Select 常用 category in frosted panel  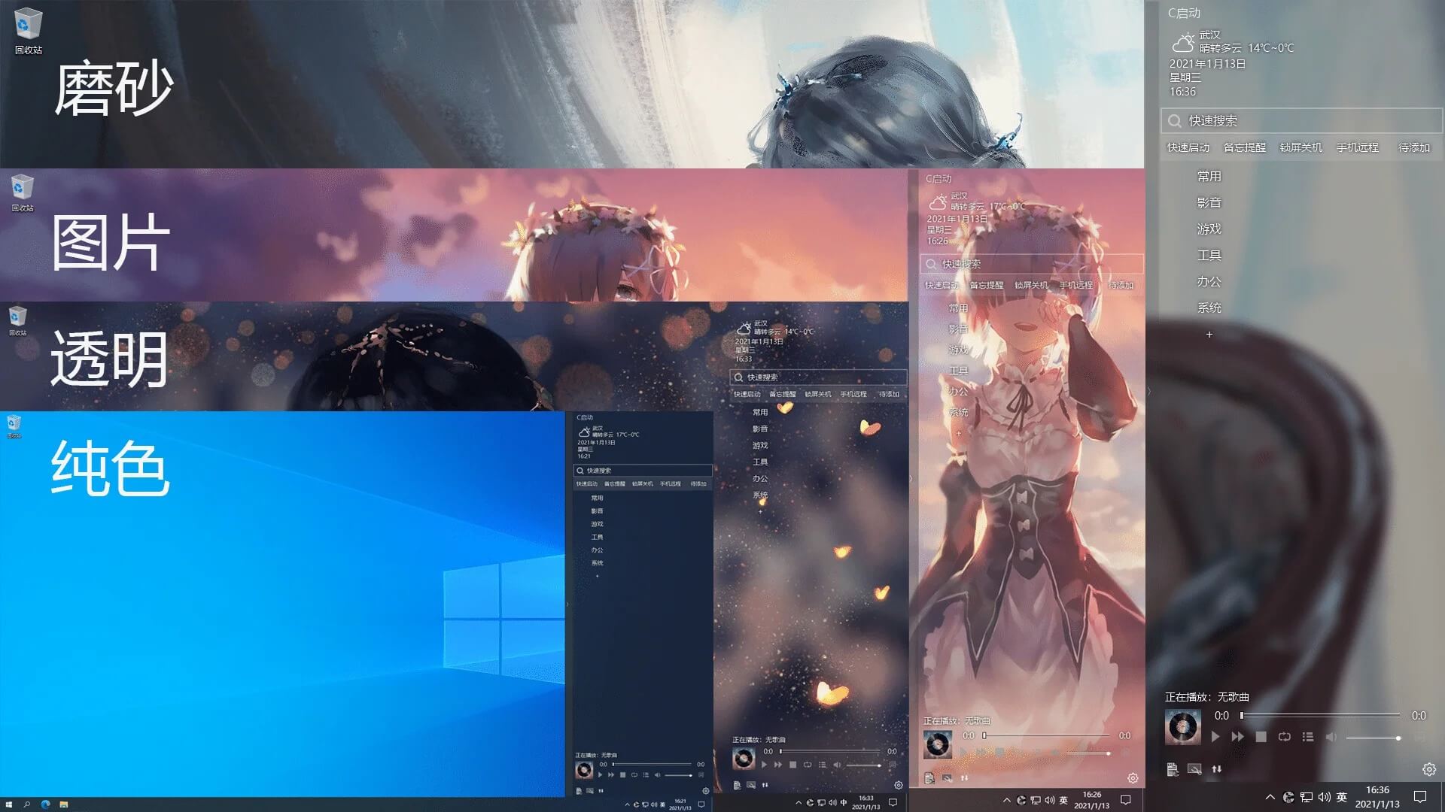click(x=1209, y=176)
